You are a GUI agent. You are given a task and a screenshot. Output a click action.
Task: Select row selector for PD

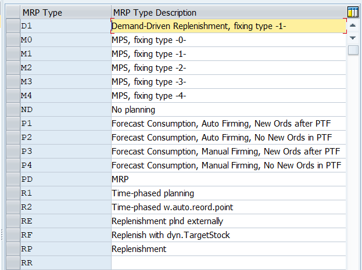13,179
